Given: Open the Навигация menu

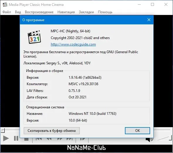Looking at the screenshot, I should 66,12.
